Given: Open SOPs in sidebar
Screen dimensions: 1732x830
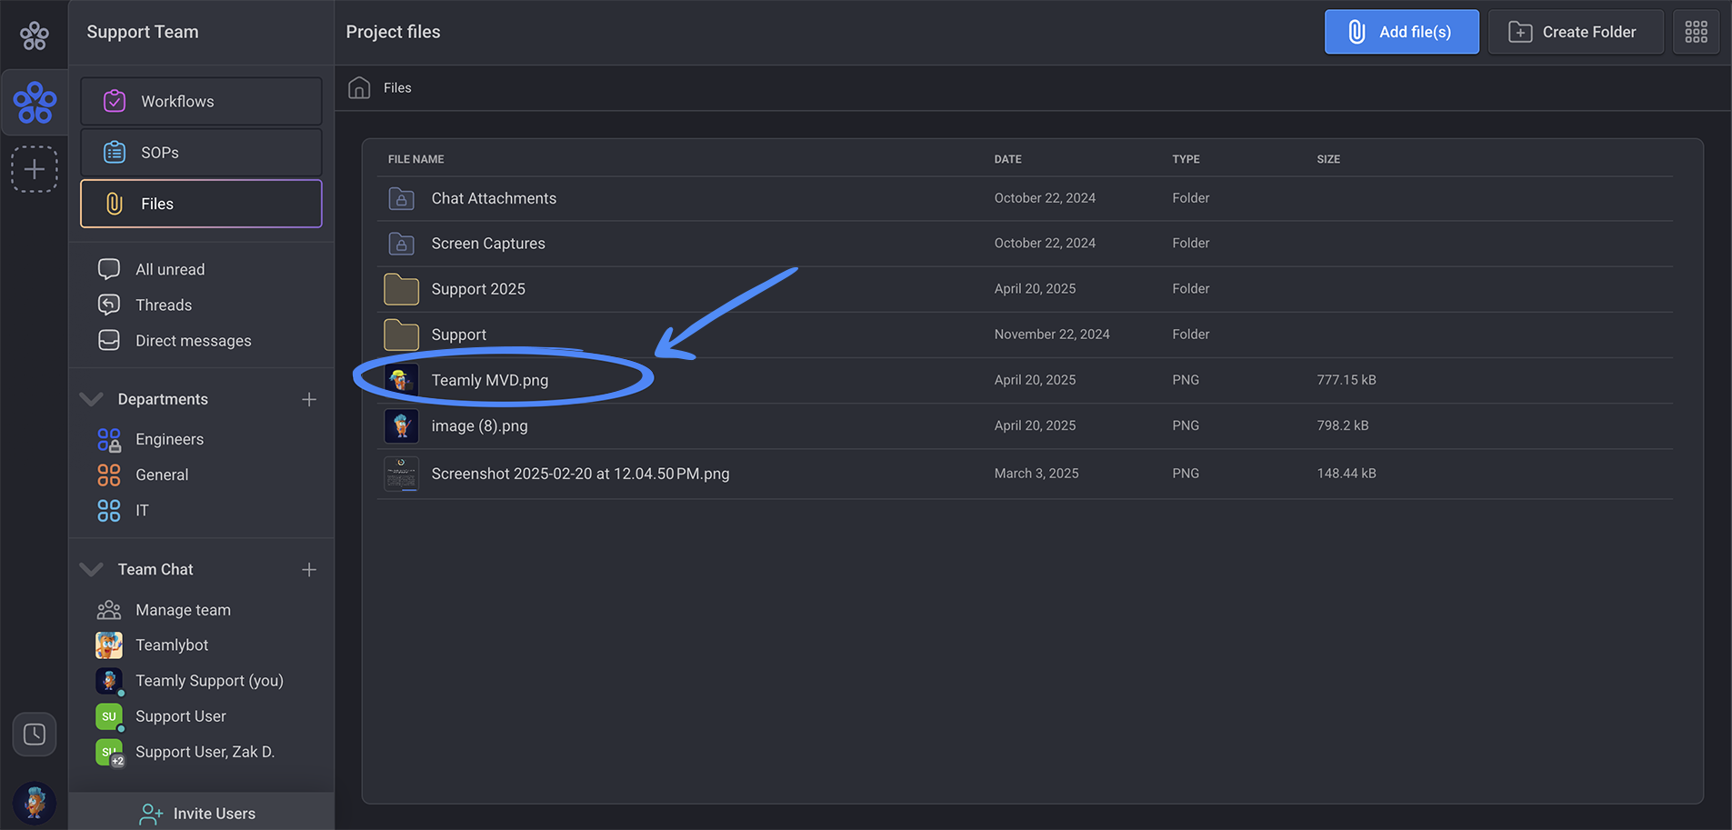Looking at the screenshot, I should (201, 152).
